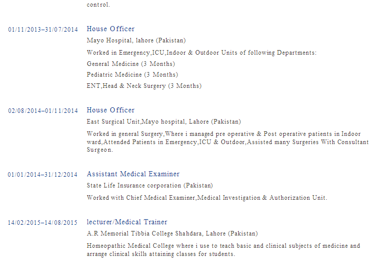This screenshot has height=258, width=386.
Task: Click the word "control." at the top
Action: pyautogui.click(x=98, y=5)
